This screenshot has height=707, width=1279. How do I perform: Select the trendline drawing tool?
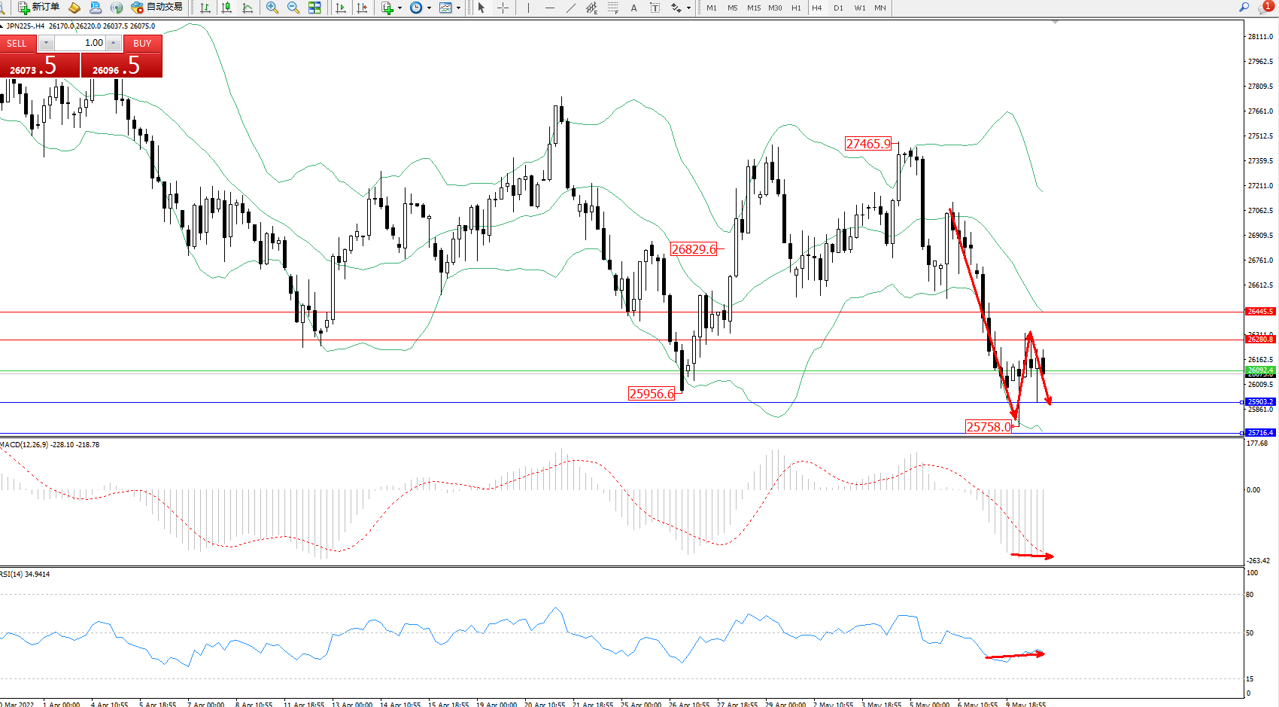coord(571,8)
